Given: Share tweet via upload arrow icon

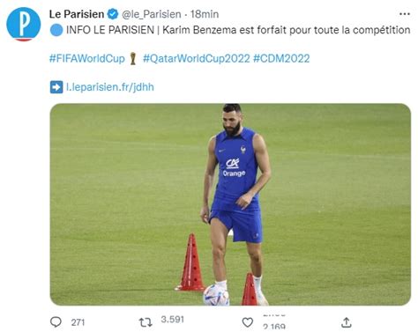Looking at the screenshot, I should pos(347,322).
